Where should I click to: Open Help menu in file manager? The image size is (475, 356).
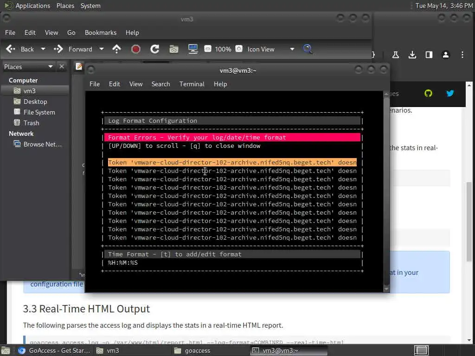pyautogui.click(x=132, y=32)
